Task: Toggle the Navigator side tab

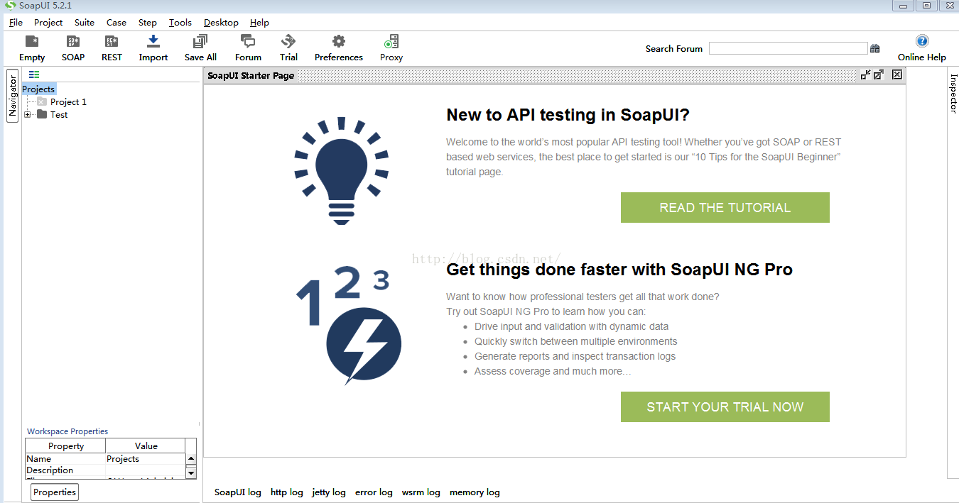Action: tap(12, 96)
